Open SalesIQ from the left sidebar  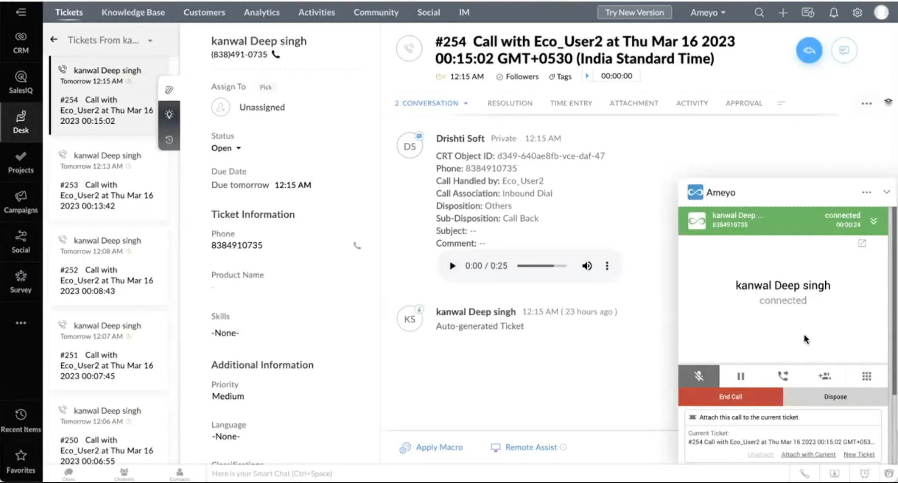(x=20, y=82)
